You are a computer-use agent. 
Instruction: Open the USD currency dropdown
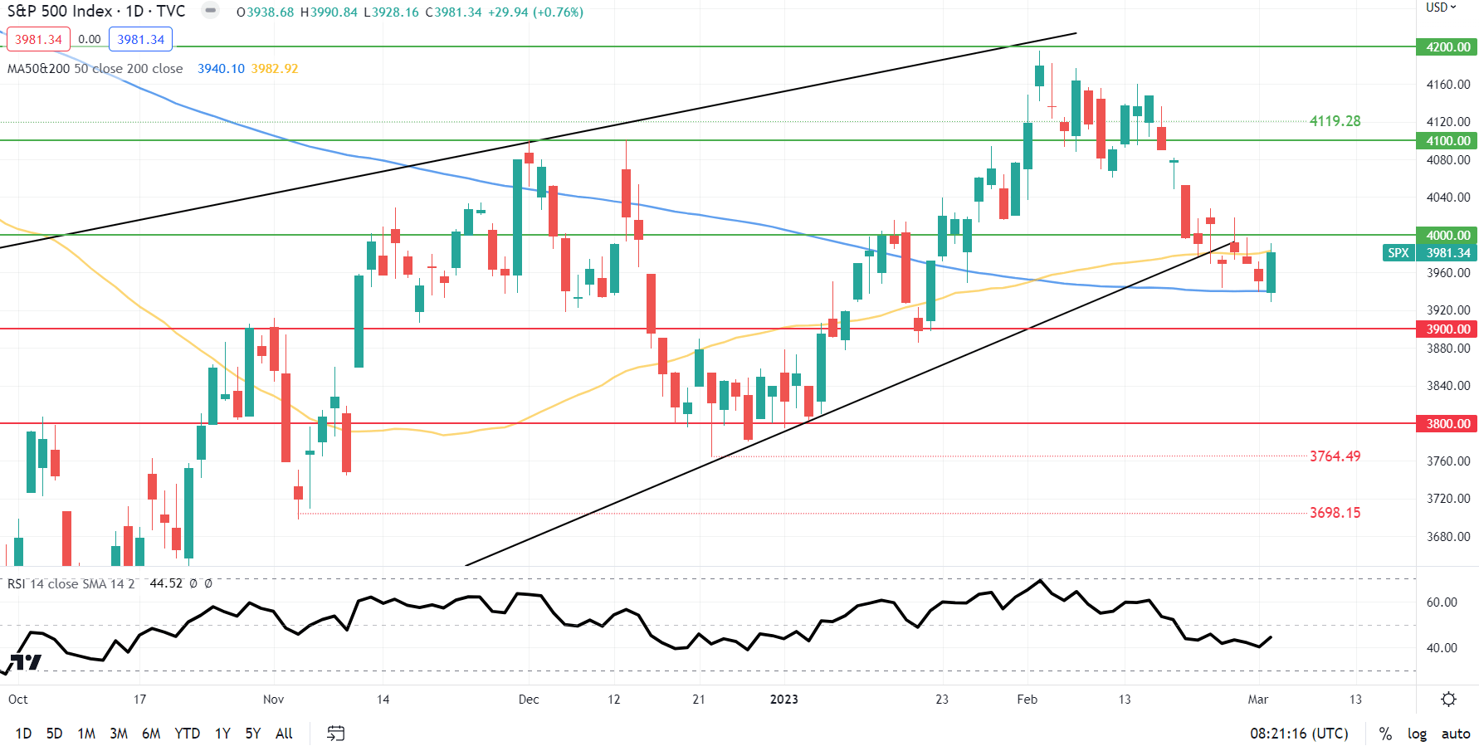pos(1441,7)
